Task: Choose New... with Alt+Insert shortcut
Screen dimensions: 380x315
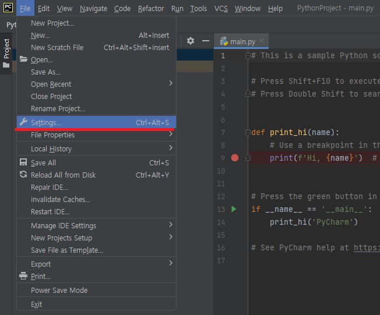Action: 96,36
